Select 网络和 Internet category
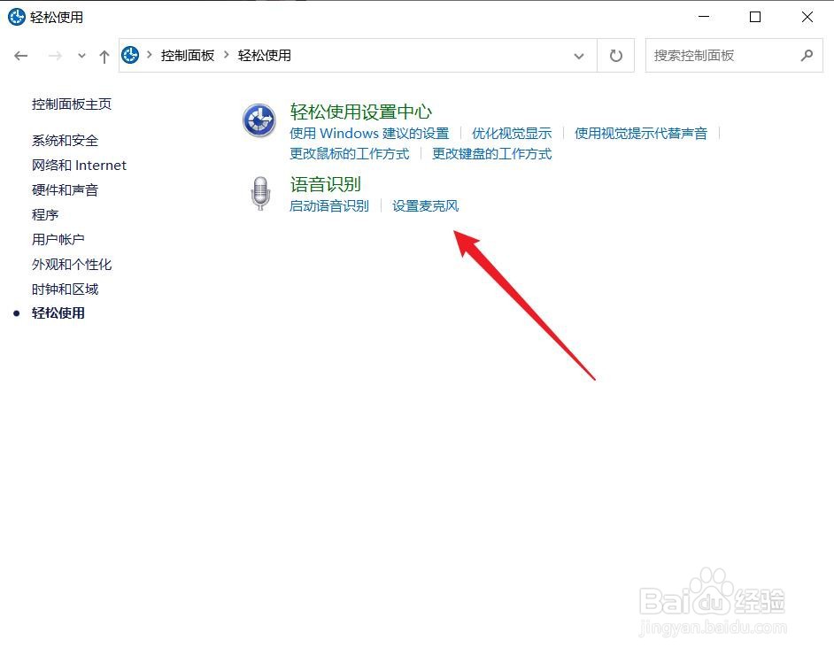Image resolution: width=834 pixels, height=656 pixels. point(80,166)
